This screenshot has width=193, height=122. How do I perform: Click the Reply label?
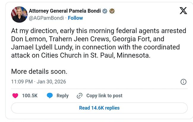tap(62, 96)
